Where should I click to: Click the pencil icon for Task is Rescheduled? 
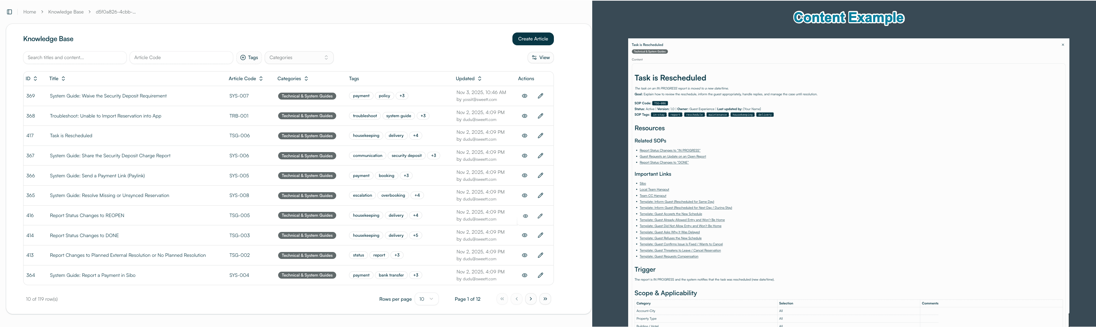(x=540, y=136)
